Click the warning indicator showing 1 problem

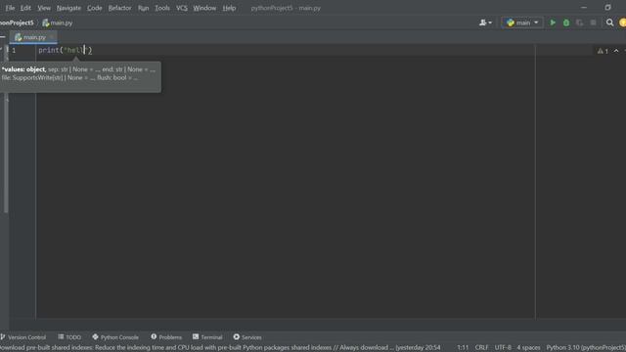click(603, 51)
